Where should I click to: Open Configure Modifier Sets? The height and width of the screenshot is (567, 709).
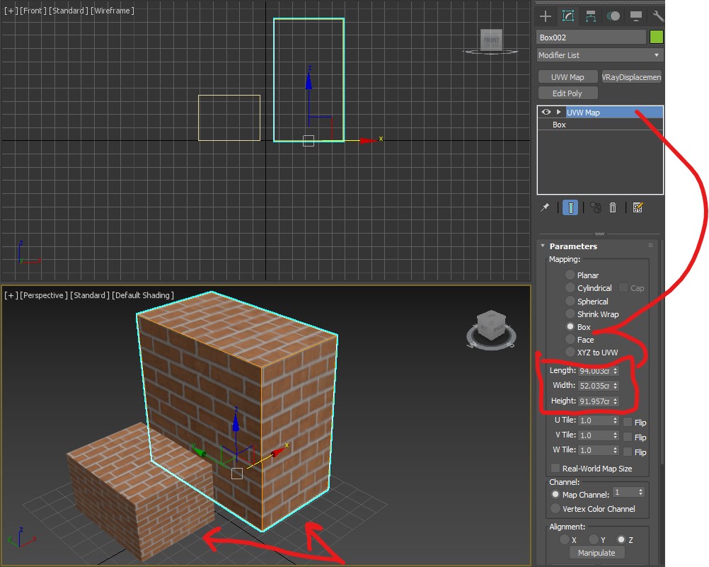pos(638,207)
